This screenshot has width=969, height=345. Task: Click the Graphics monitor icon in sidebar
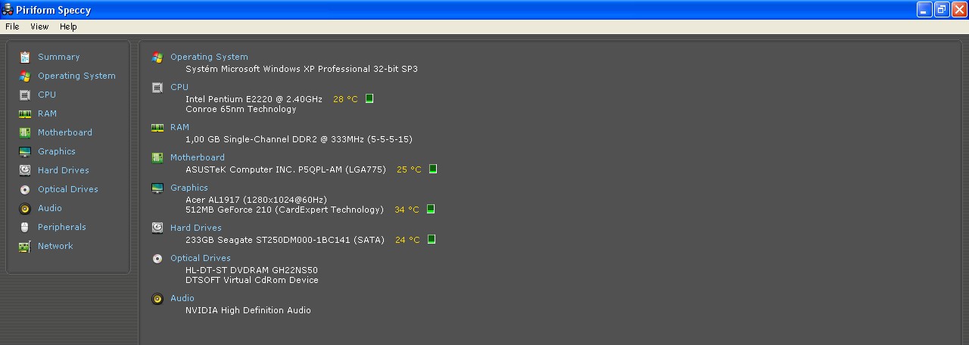[25, 151]
